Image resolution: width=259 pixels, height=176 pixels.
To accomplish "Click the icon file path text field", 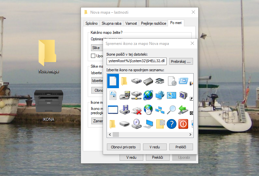I will [x=137, y=61].
